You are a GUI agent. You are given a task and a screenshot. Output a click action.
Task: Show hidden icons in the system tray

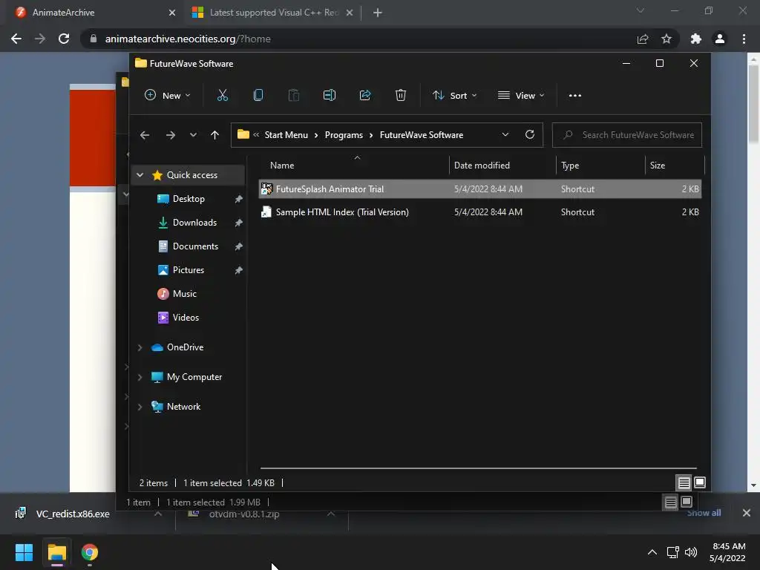[x=652, y=552]
